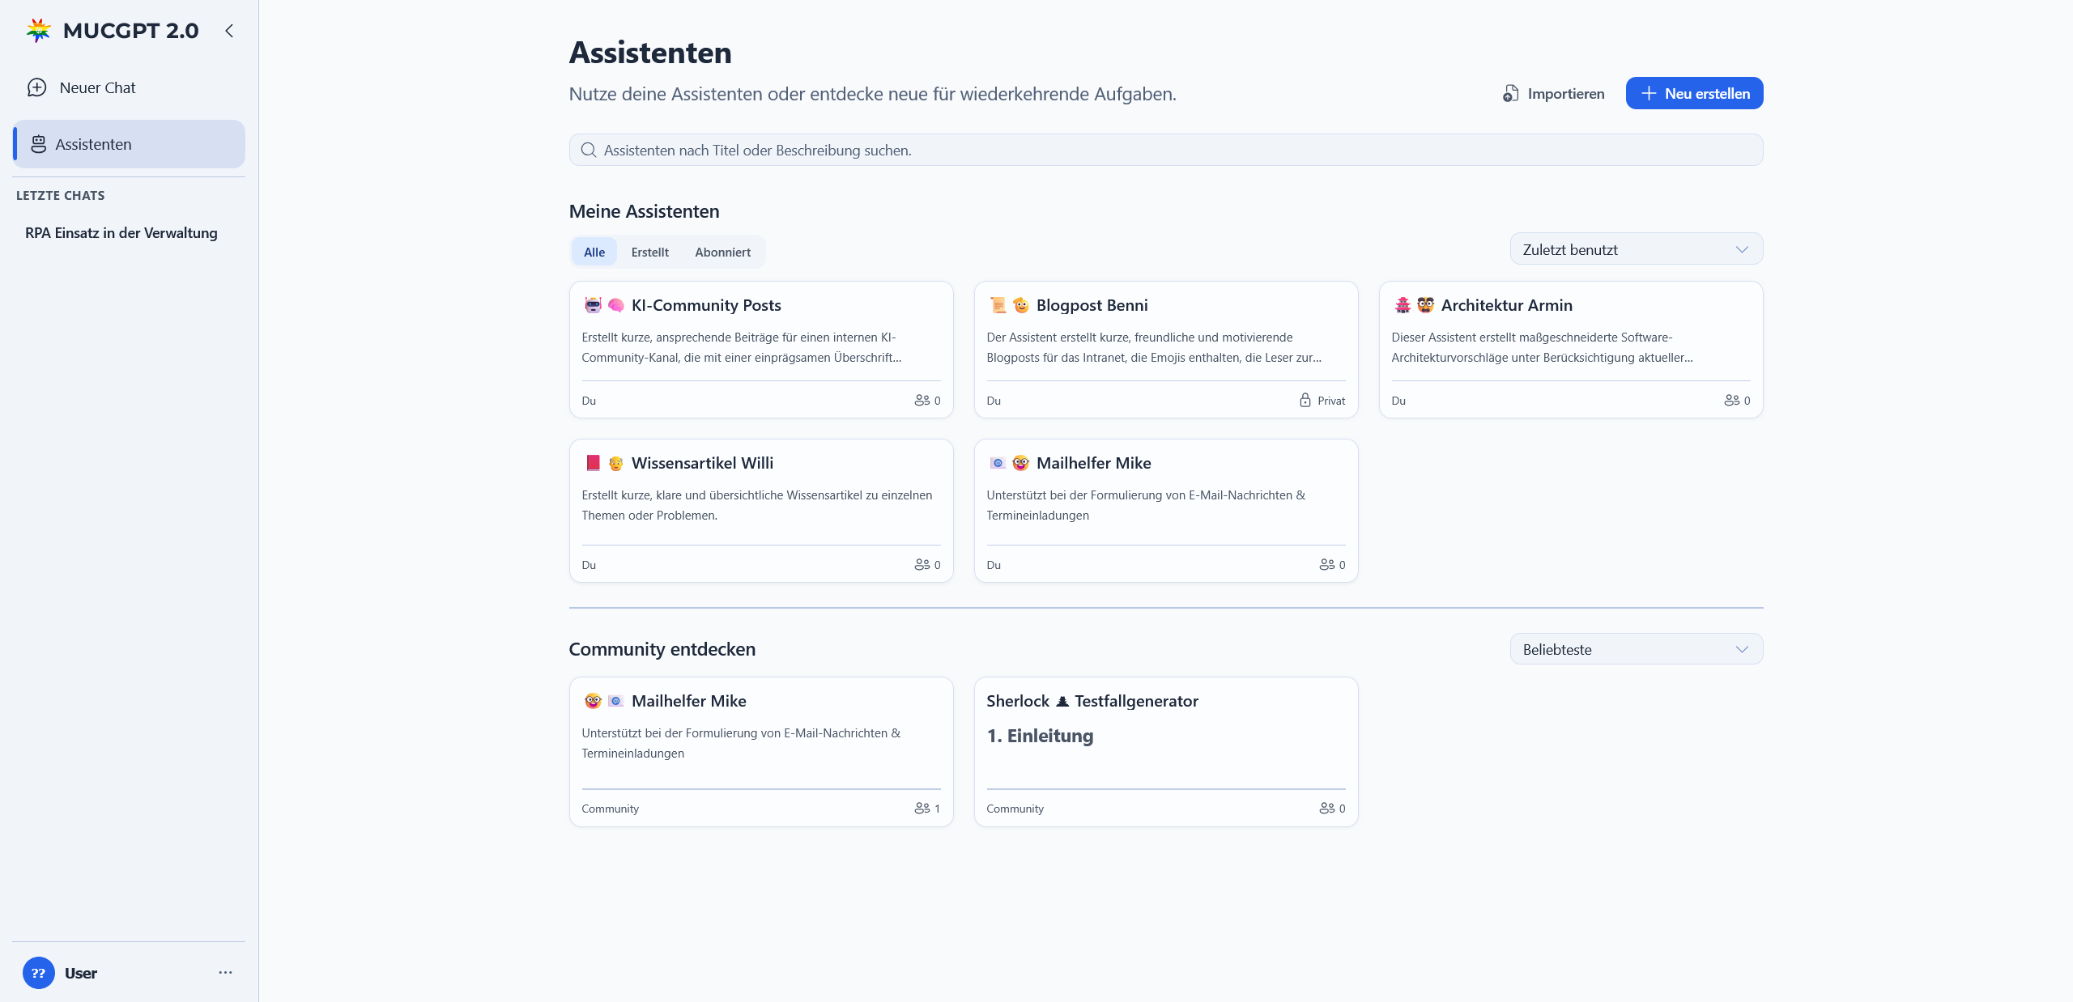Image resolution: width=2073 pixels, height=1002 pixels.
Task: Click the Privat label on Blogpost Benni
Action: [x=1331, y=401]
